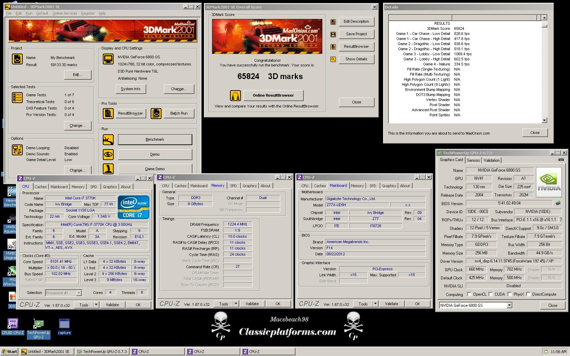Click the Benchmark button in Run section
The image size is (570, 356).
tap(155, 139)
